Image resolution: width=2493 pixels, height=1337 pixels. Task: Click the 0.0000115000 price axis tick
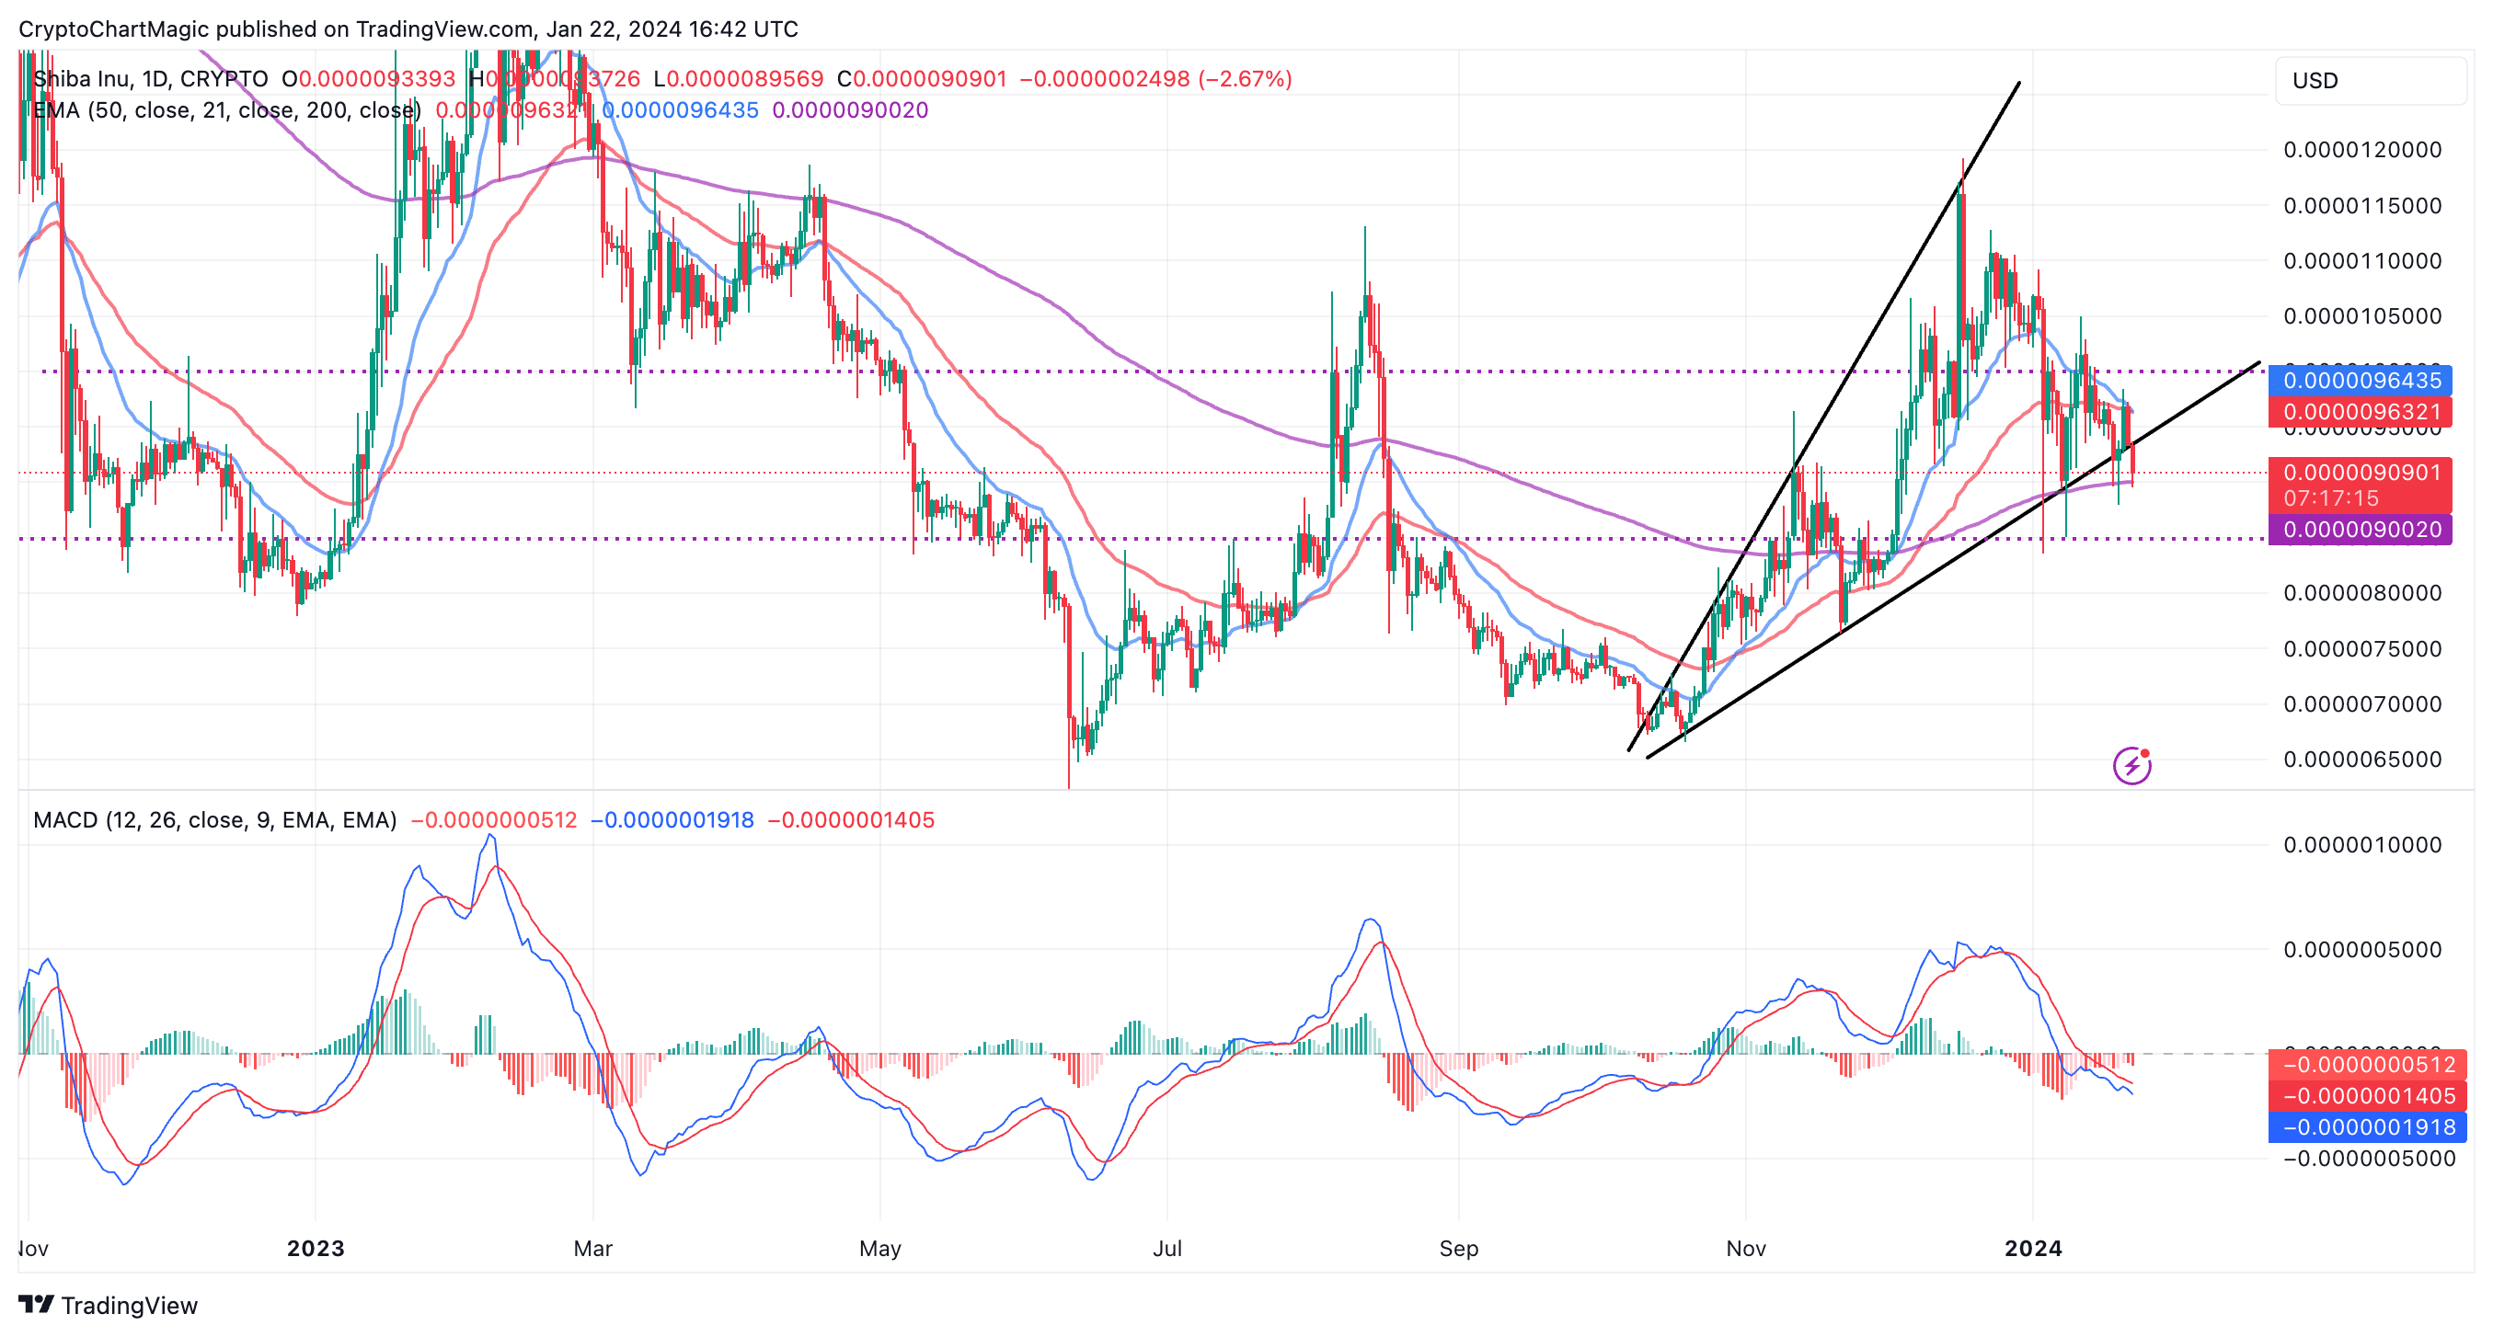pyautogui.click(x=2362, y=205)
